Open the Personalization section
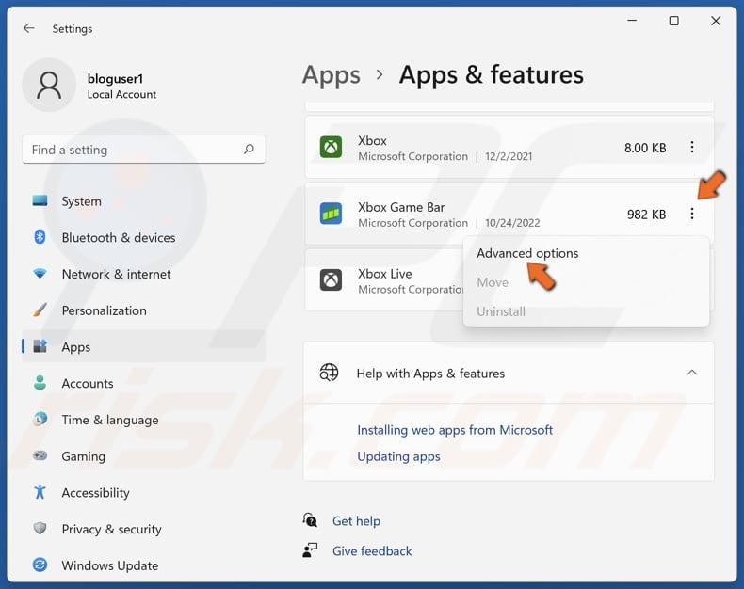This screenshot has width=744, height=589. (104, 310)
